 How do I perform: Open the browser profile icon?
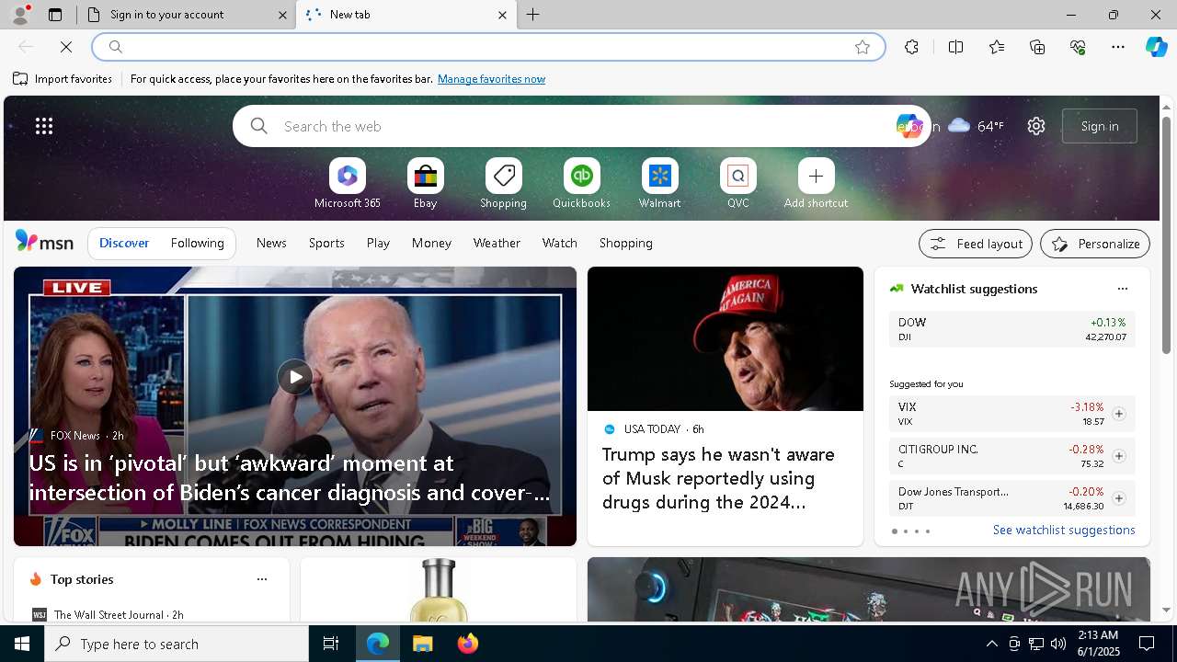[x=19, y=15]
